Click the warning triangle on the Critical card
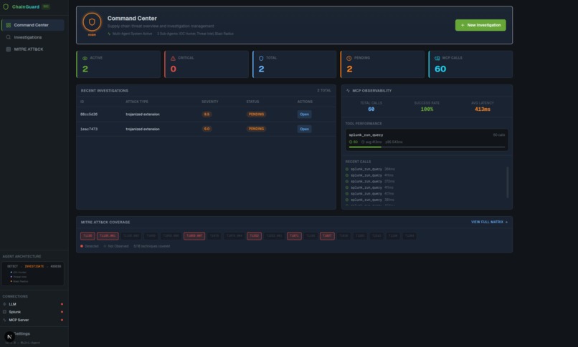Screen dimensions: 578x347 coord(173,58)
